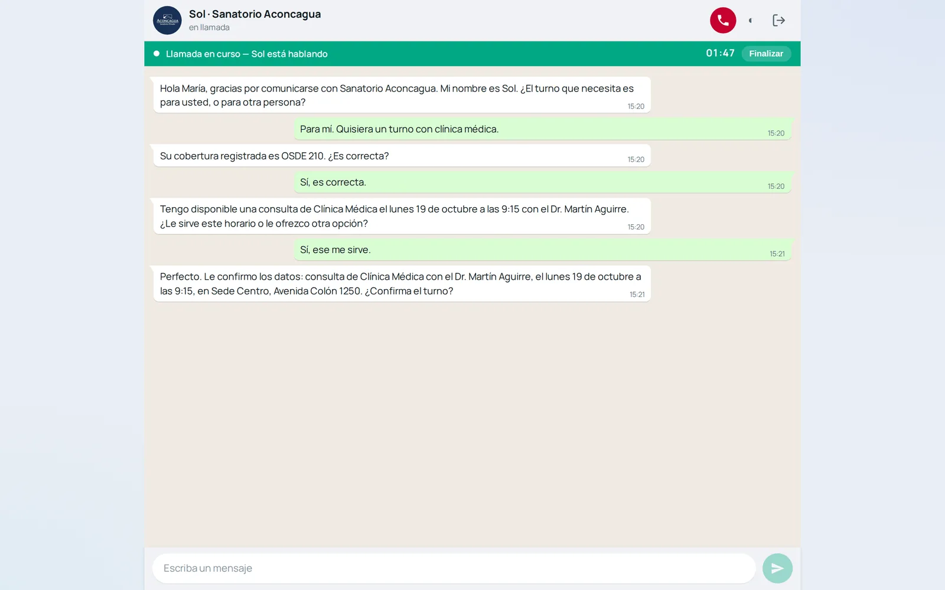Click the small half-circle icon beside phone button
945x590 pixels.
tap(751, 21)
